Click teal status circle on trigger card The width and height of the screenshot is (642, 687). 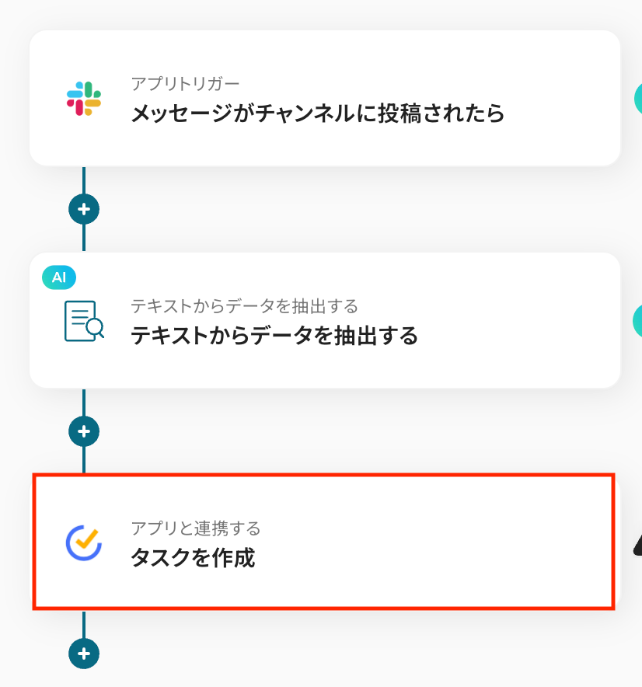tap(637, 99)
